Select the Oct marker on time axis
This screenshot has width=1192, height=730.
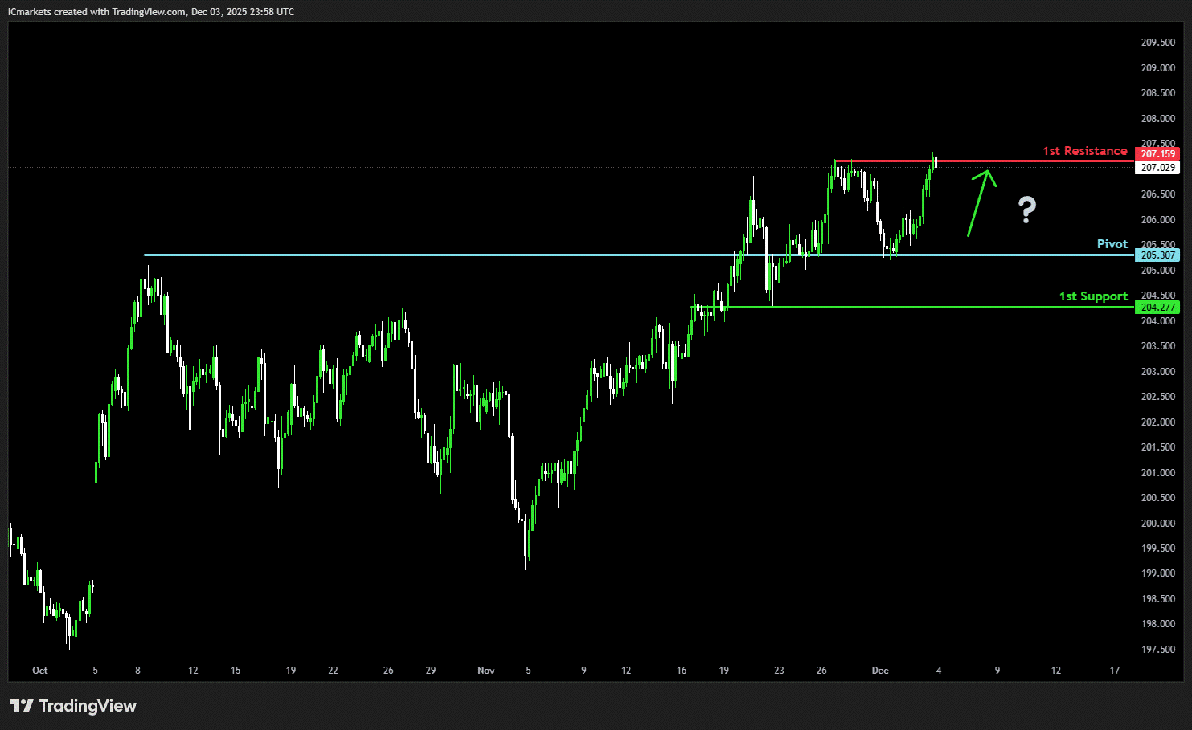[x=39, y=671]
